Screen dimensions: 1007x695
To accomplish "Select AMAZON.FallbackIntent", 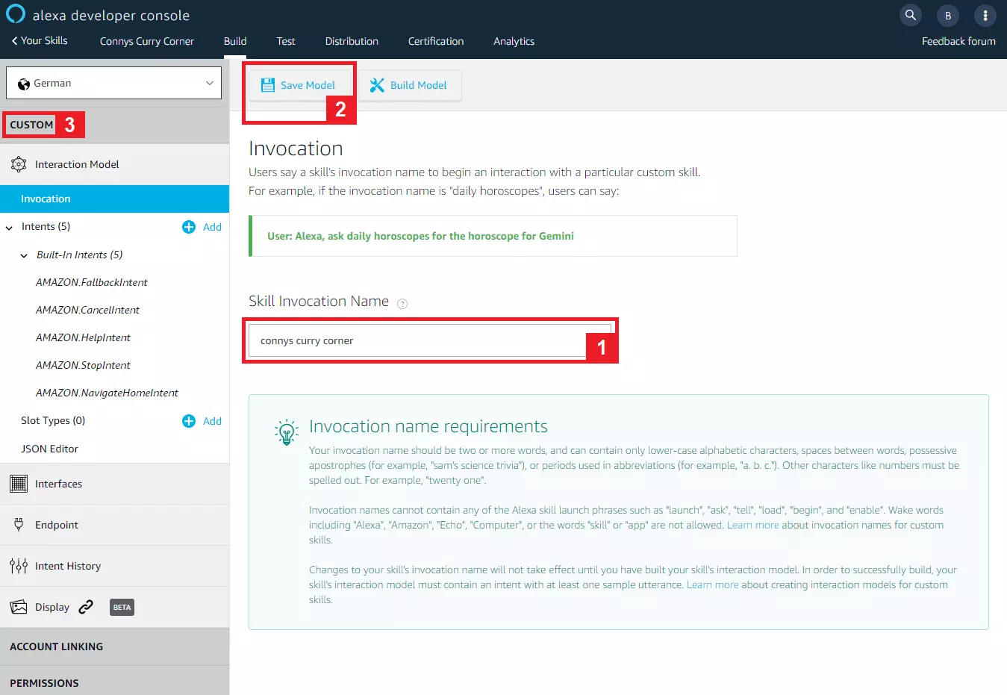I will pos(91,282).
